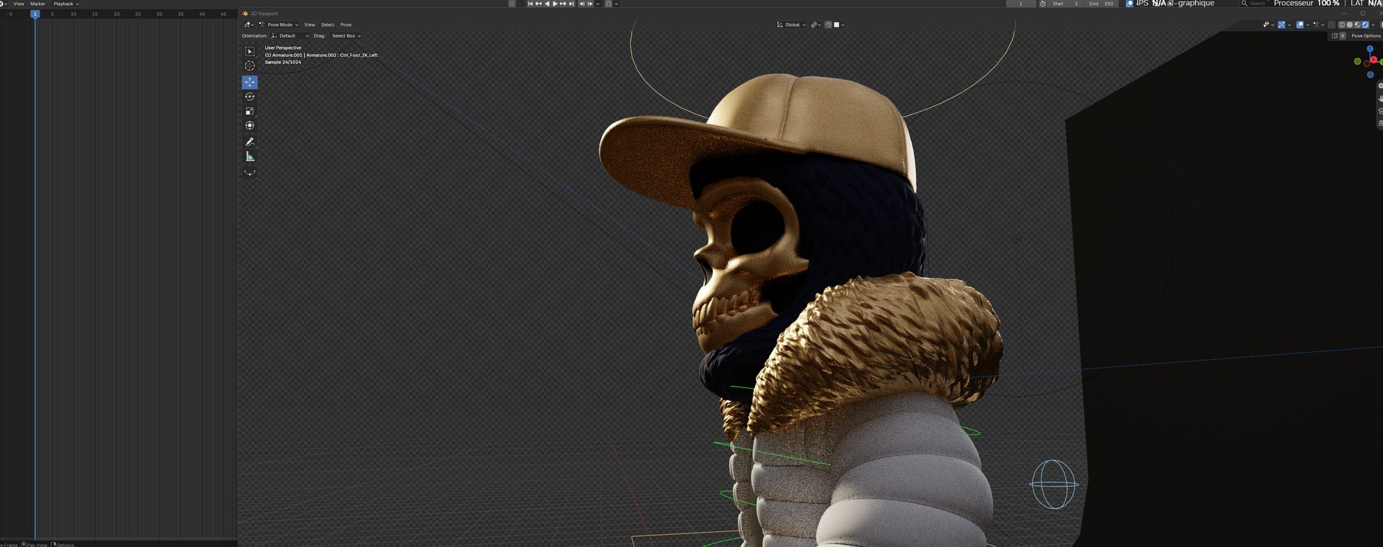Viewport: 1383px width, 547px height.
Task: Open the viewport Pose menu
Action: [x=346, y=24]
